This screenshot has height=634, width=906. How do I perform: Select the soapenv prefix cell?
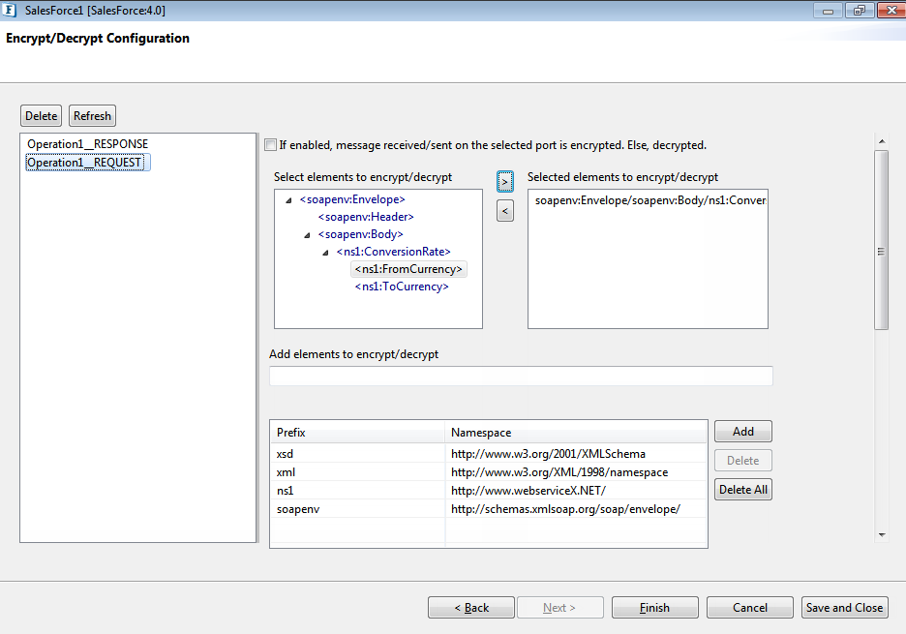(x=357, y=509)
